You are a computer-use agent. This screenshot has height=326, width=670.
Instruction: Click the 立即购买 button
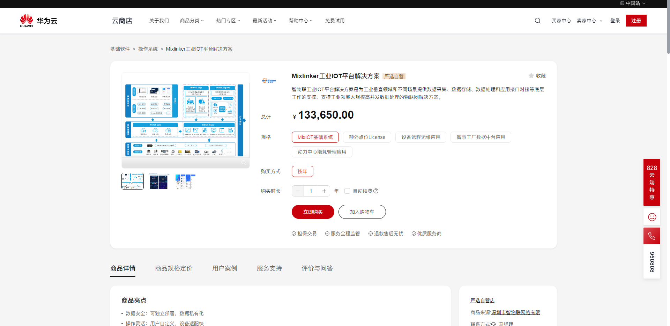tap(313, 212)
